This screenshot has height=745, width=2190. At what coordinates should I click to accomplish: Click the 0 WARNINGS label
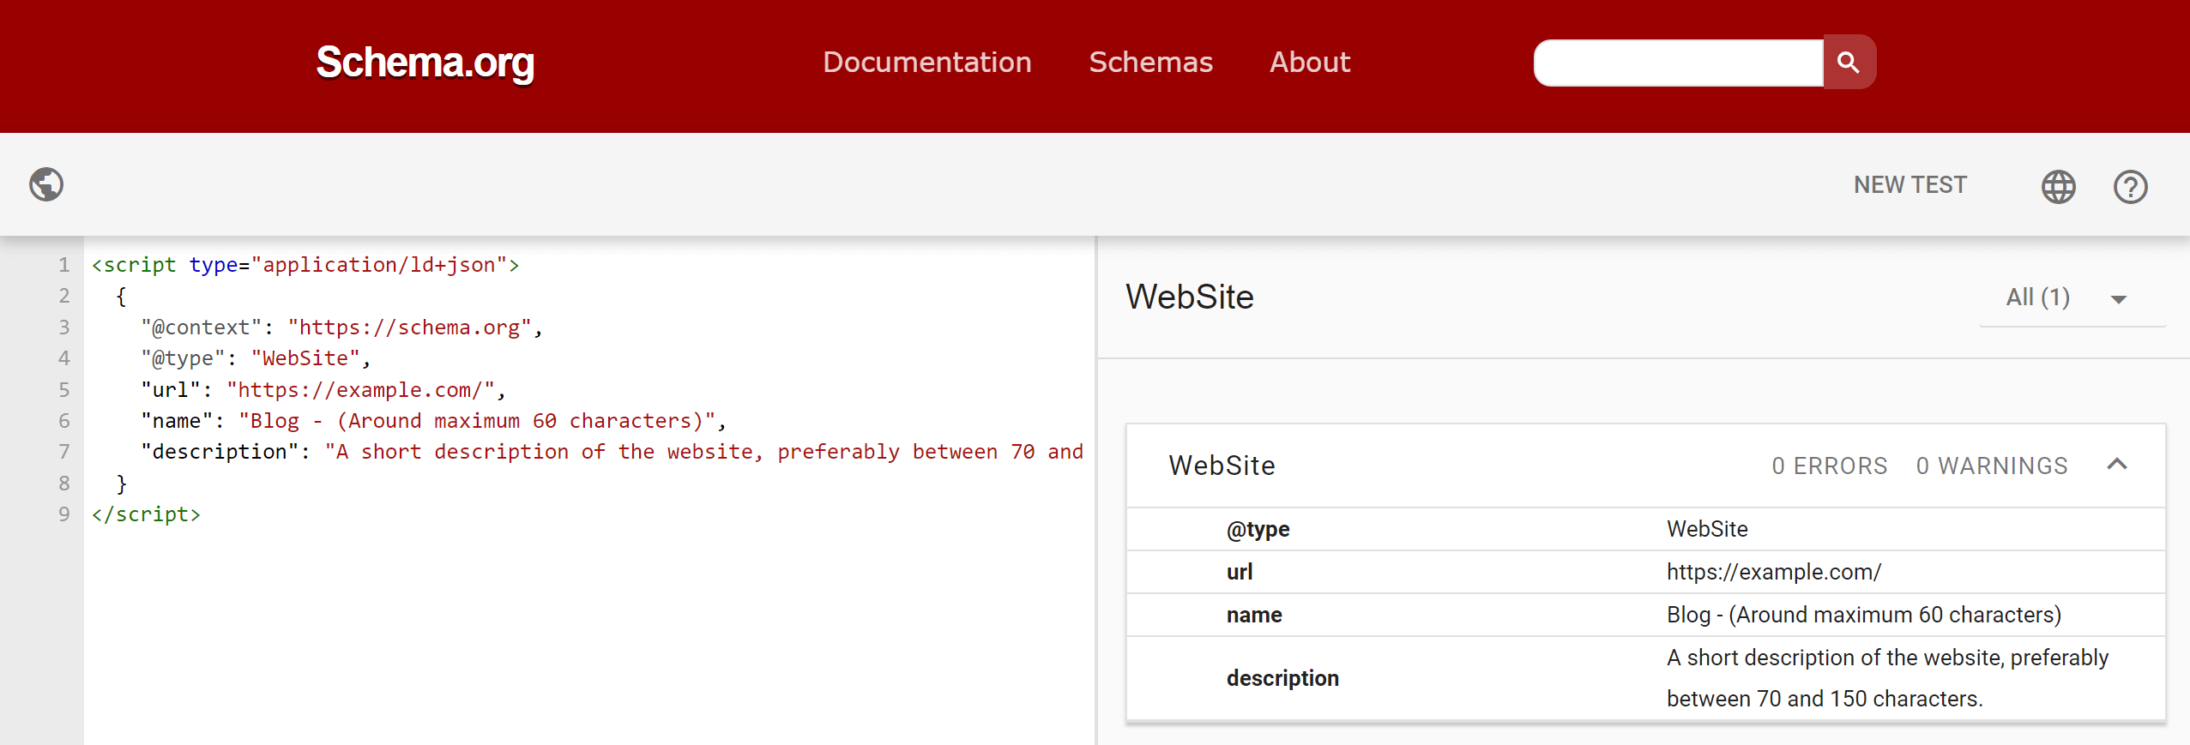[x=1991, y=466]
